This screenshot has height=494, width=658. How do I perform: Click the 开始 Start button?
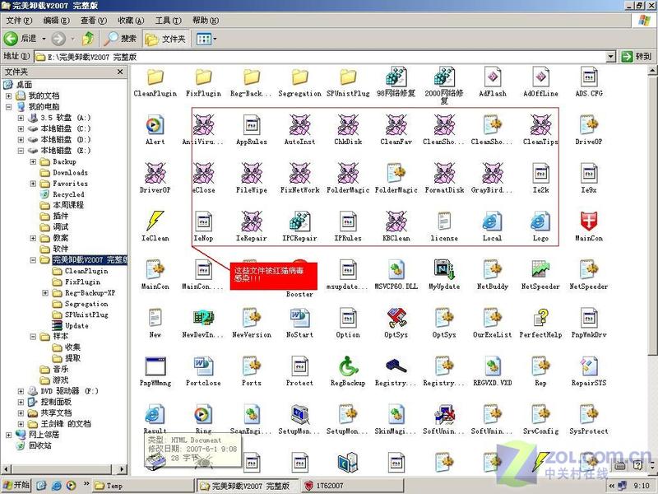tap(16, 485)
